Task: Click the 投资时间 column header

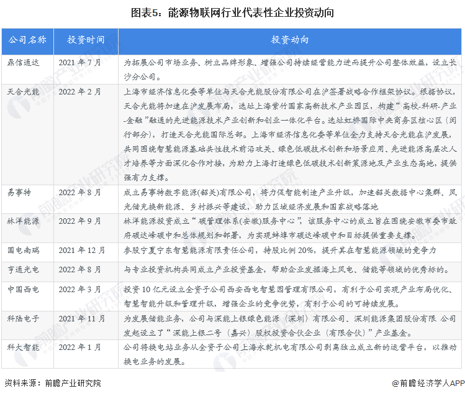Action: click(x=86, y=40)
